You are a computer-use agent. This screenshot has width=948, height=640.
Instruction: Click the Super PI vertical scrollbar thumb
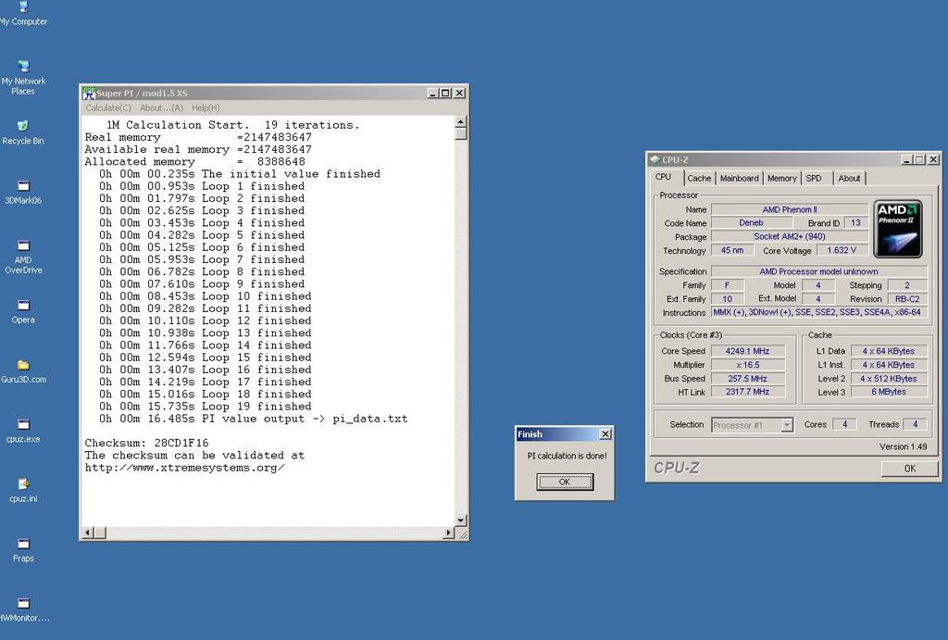[461, 133]
